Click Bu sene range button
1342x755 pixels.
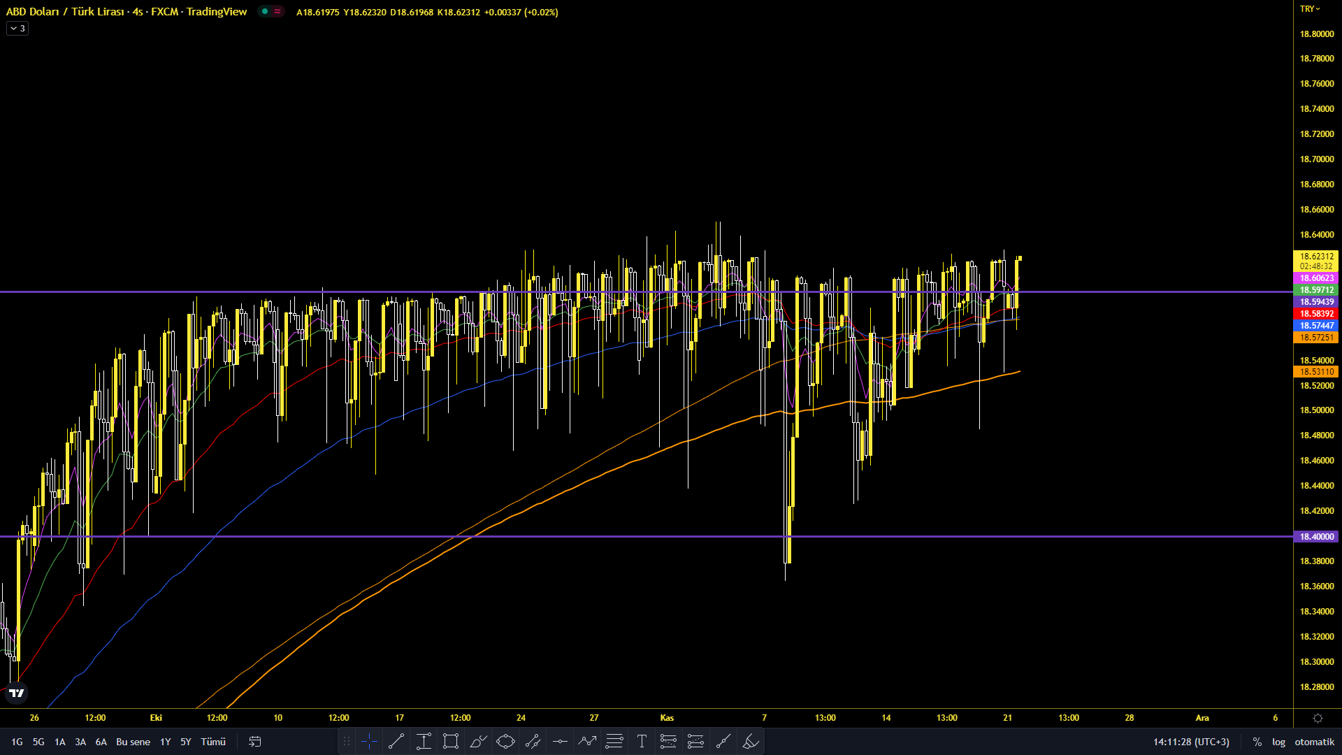click(x=133, y=742)
